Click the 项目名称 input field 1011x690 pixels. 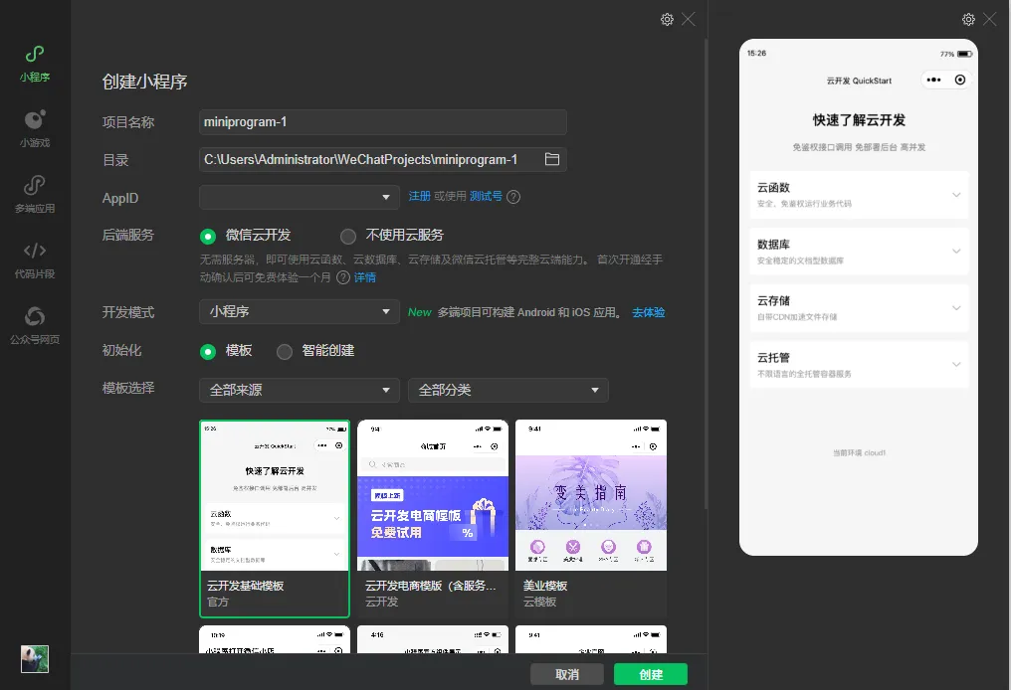[x=383, y=121]
